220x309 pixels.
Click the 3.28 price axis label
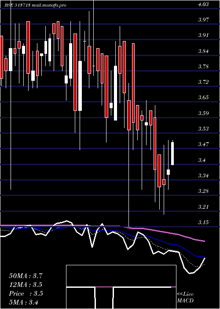(x=203, y=191)
